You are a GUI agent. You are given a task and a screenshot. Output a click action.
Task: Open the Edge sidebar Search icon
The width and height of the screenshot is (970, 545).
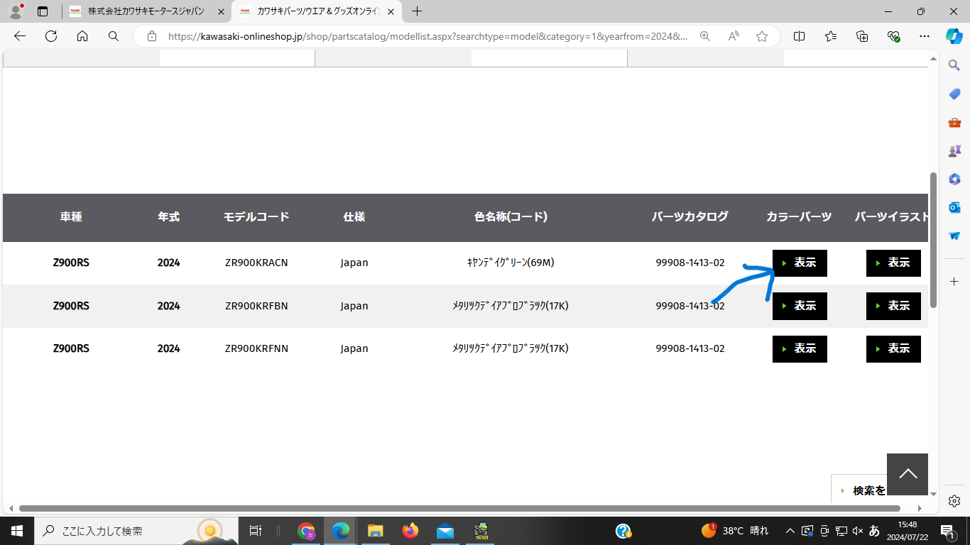[x=954, y=65]
